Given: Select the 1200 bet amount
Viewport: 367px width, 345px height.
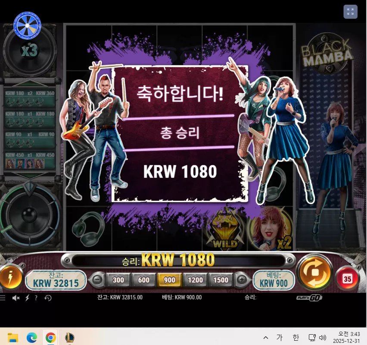Looking at the screenshot, I should pyautogui.click(x=195, y=280).
